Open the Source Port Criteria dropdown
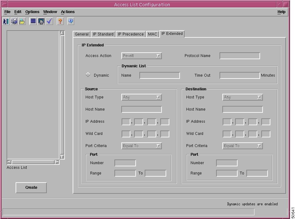Viewport: 295px width, 219px height. coord(141,146)
